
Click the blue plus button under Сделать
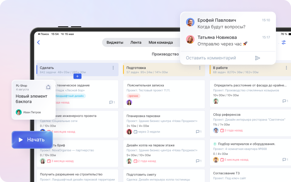[77, 76]
